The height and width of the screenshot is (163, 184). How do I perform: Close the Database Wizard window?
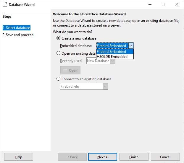177,4
